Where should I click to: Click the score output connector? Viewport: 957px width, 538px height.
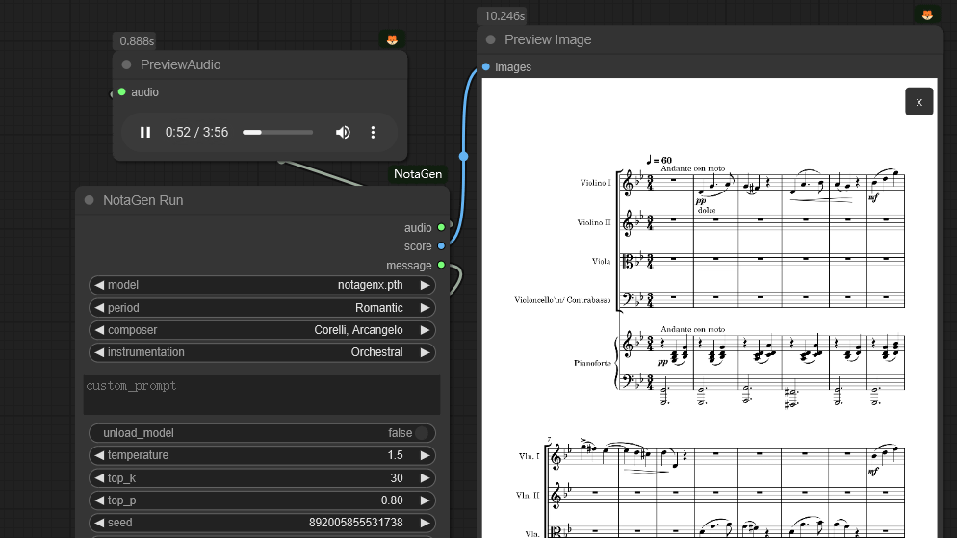point(441,246)
